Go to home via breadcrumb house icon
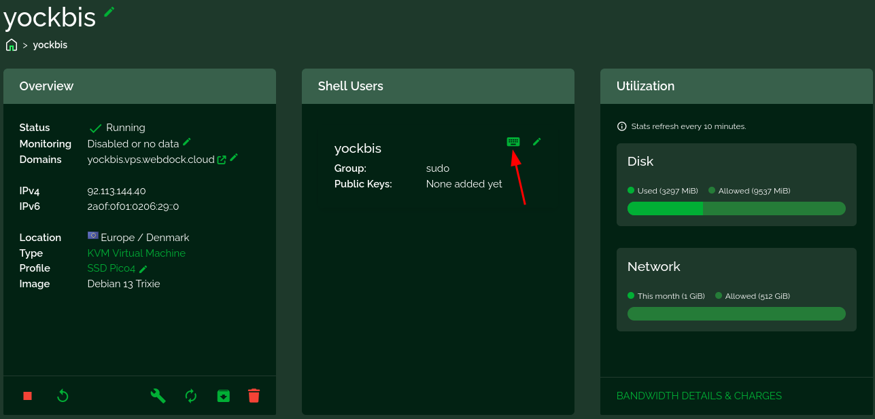 point(12,45)
